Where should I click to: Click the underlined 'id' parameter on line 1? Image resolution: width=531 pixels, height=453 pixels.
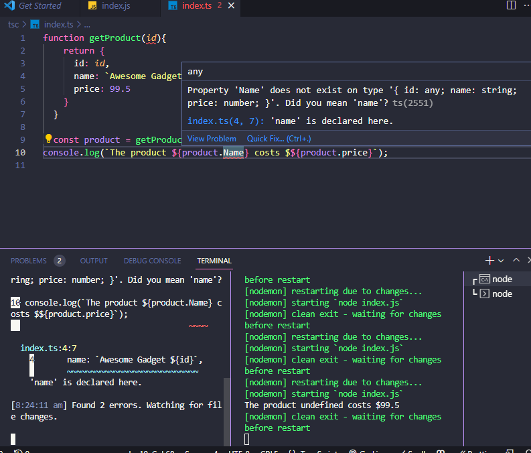pos(151,38)
